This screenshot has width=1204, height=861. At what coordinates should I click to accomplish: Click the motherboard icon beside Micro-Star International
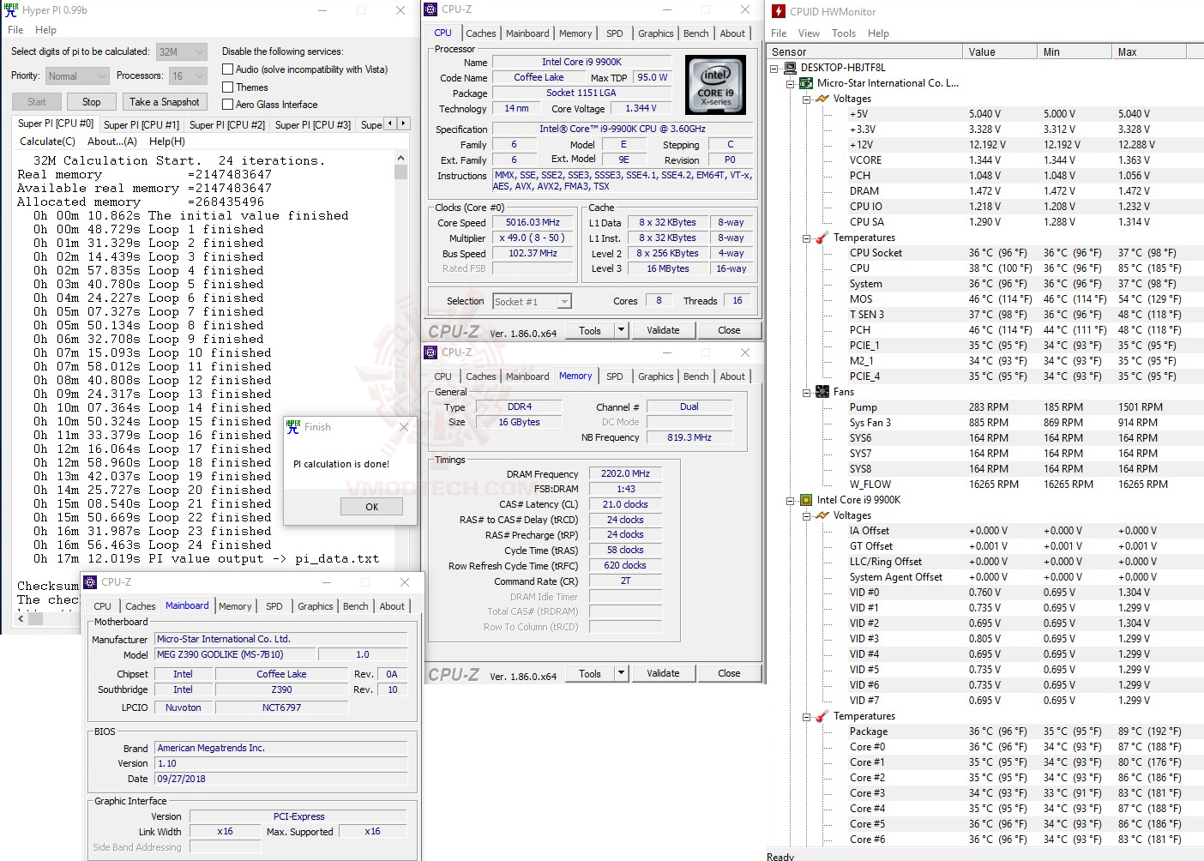(806, 83)
